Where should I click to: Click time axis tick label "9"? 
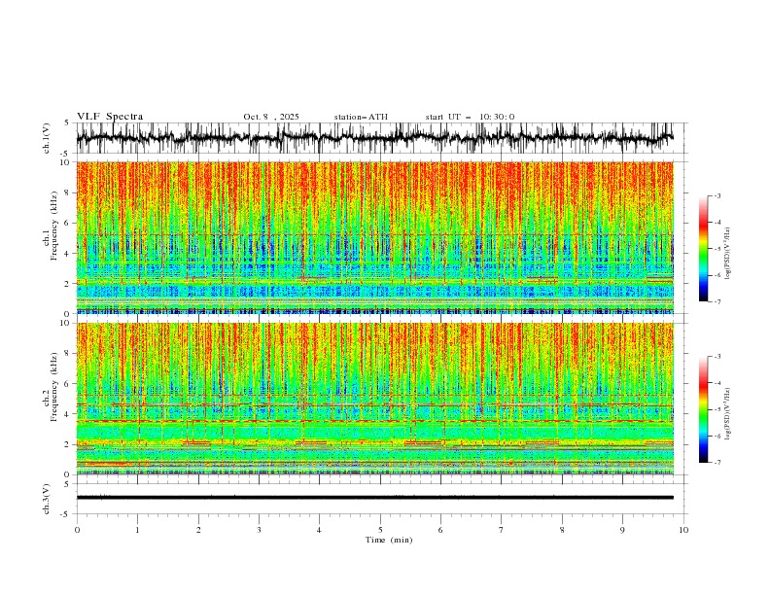pyautogui.click(x=622, y=530)
